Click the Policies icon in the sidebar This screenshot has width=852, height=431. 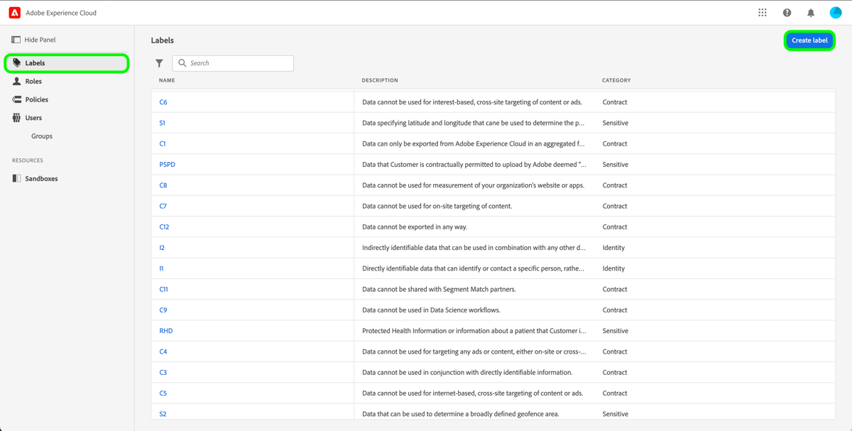pos(16,99)
